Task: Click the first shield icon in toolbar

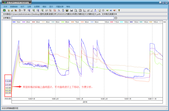Action: [x=4, y=10]
